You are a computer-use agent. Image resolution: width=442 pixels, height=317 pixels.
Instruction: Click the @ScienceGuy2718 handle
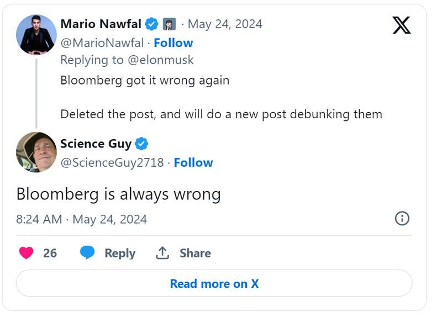(112, 162)
